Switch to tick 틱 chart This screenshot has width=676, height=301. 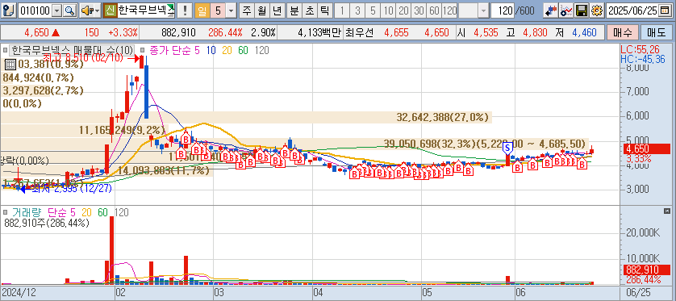coord(324,10)
